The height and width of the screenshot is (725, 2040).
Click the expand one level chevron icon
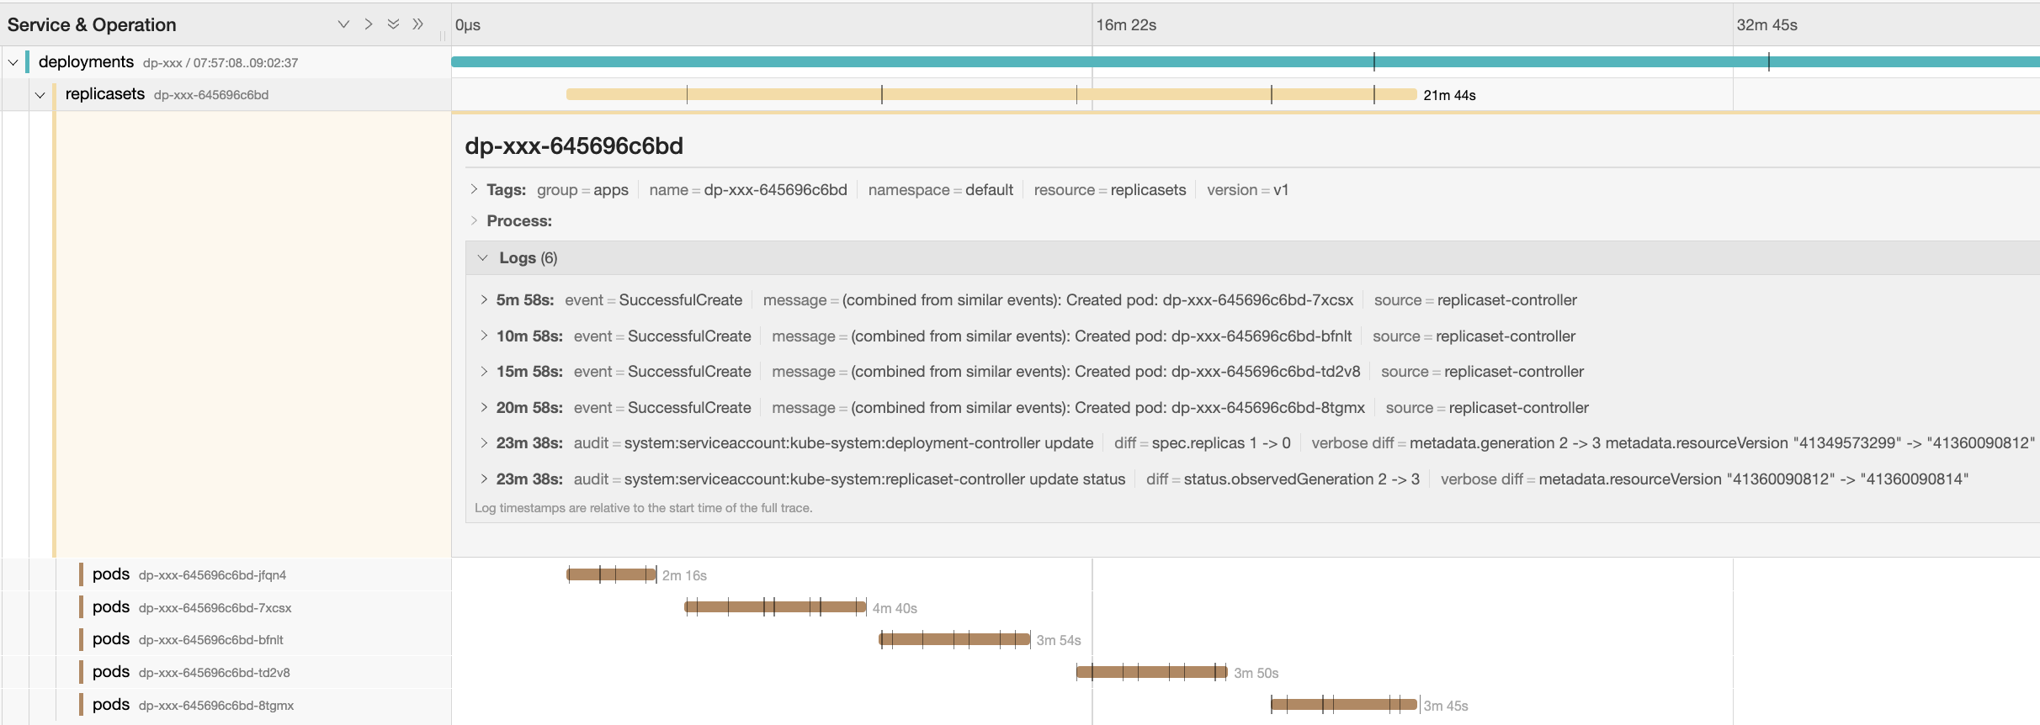[x=343, y=24]
